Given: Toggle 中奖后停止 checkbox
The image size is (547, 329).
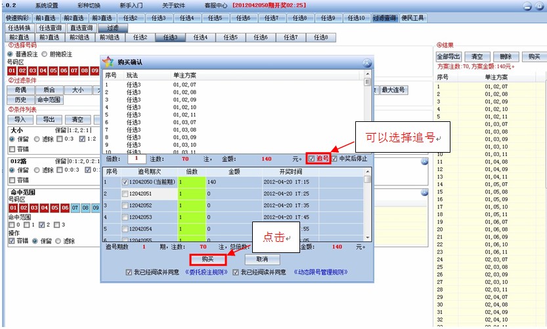Looking at the screenshot, I should (x=335, y=159).
